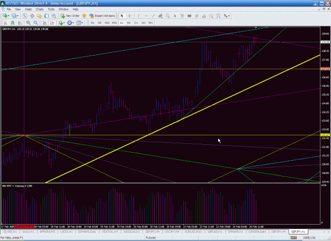This screenshot has height=241, width=331.
Task: Switch timeframe to W1
Action: [x=144, y=23]
